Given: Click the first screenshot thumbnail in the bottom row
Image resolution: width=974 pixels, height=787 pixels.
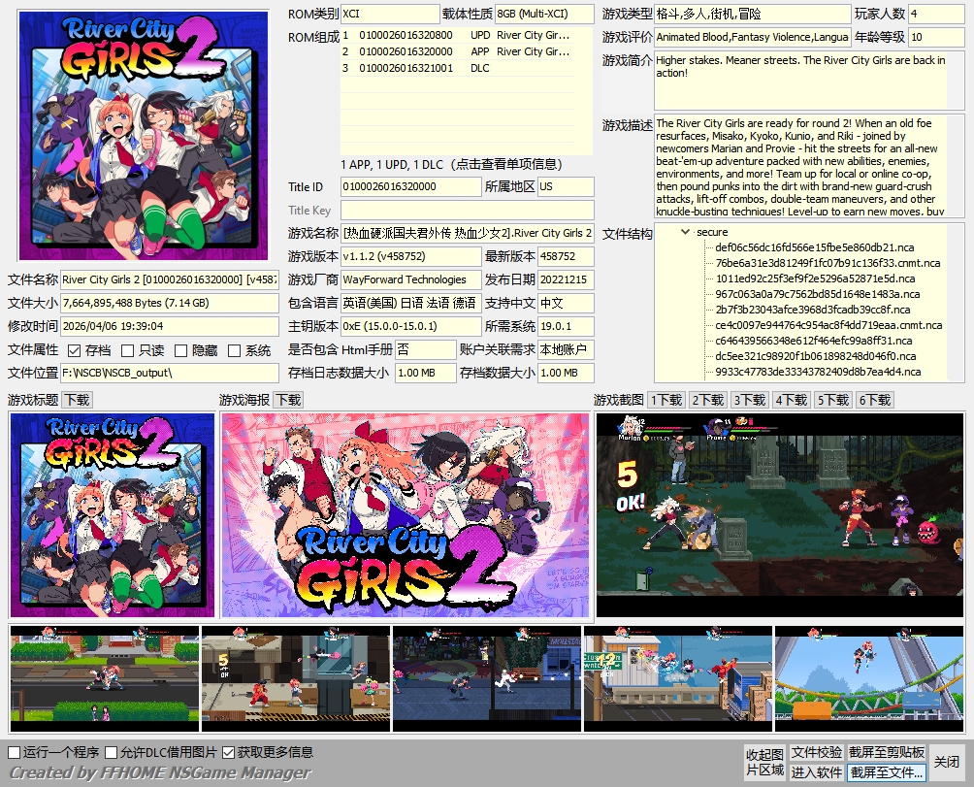Looking at the screenshot, I should coord(104,678).
